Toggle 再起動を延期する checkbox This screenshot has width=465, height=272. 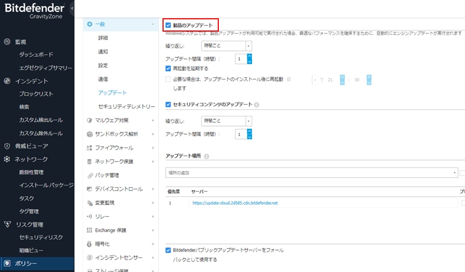pos(168,69)
